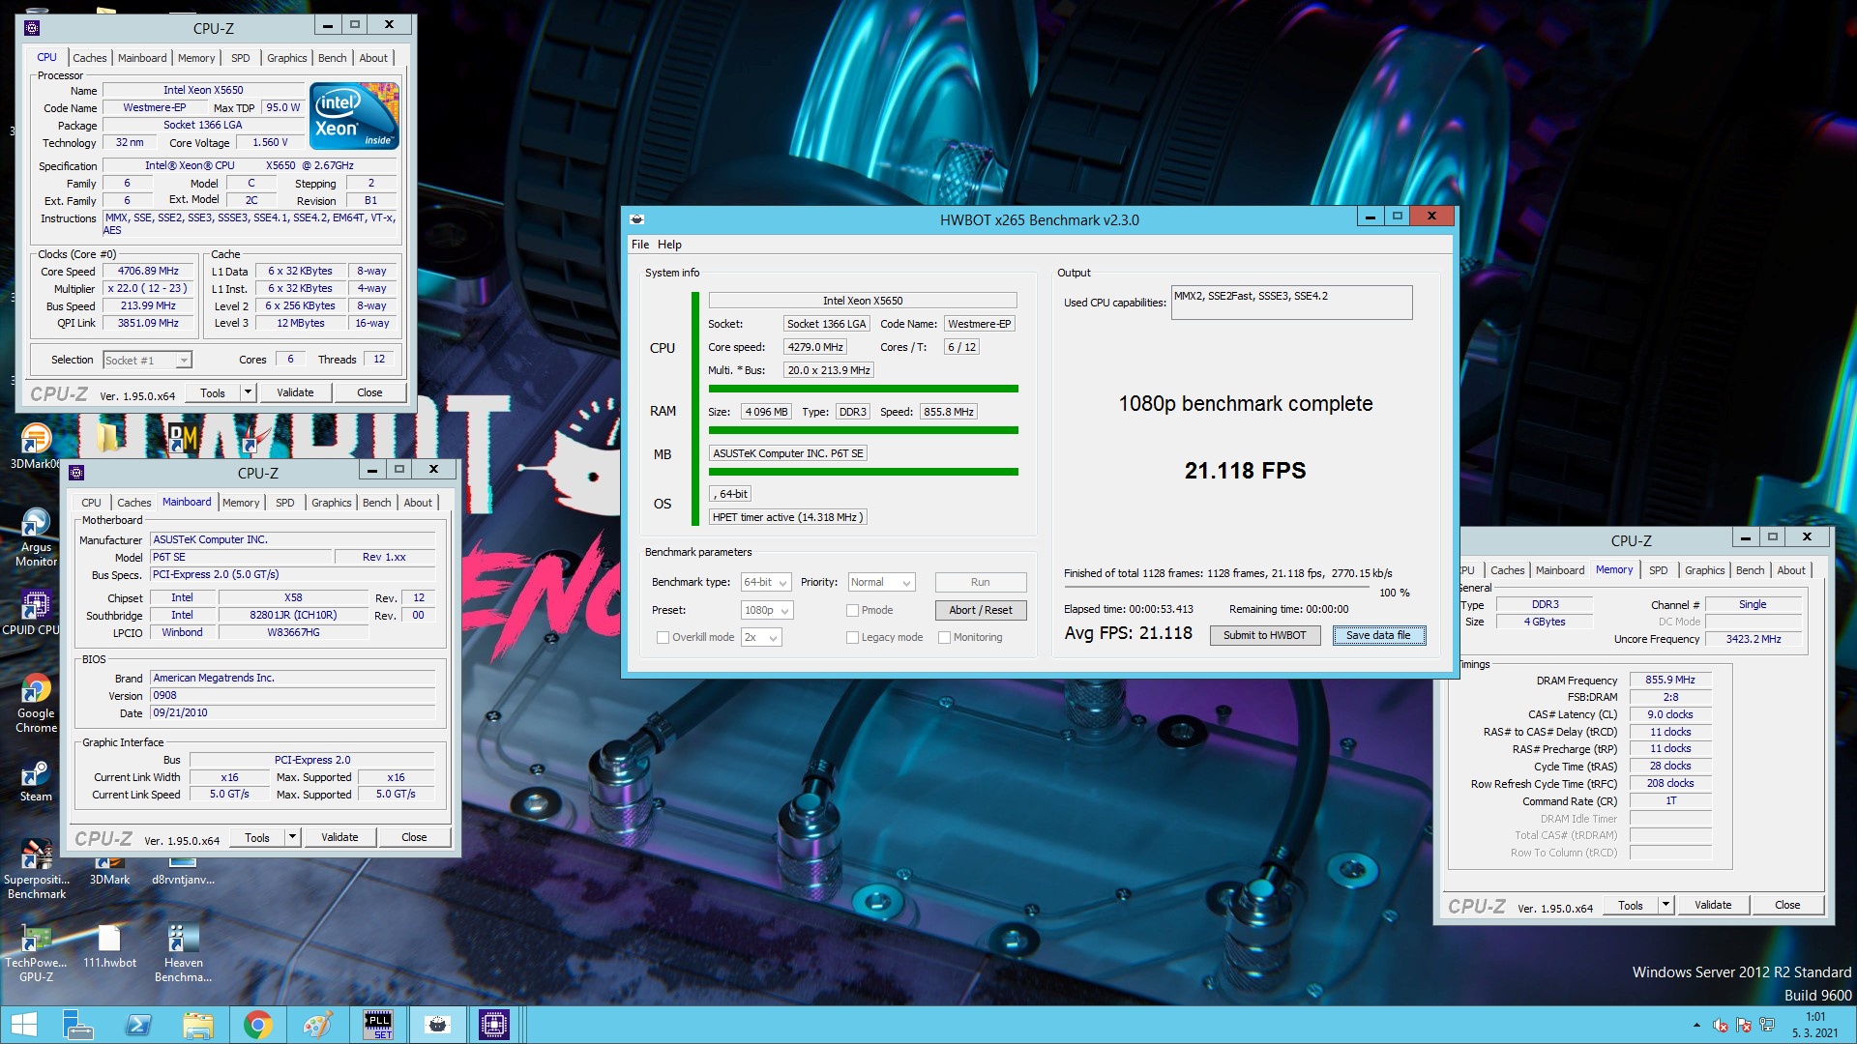1857x1044 pixels.
Task: Launch Heaven Benchmark desktop shortcut
Action: click(183, 952)
